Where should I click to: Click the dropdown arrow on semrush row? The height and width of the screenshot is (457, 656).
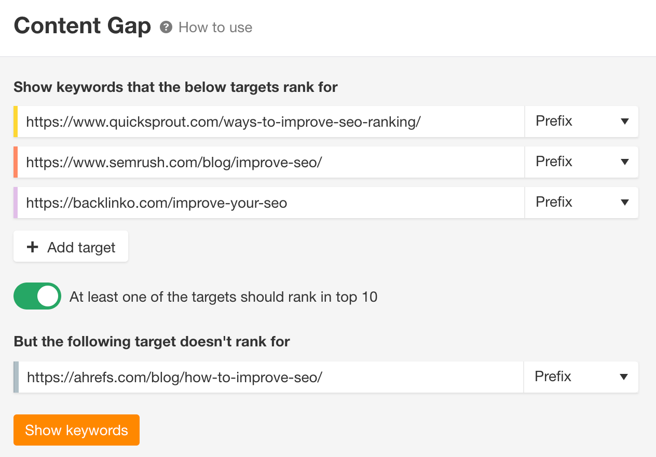(x=625, y=162)
